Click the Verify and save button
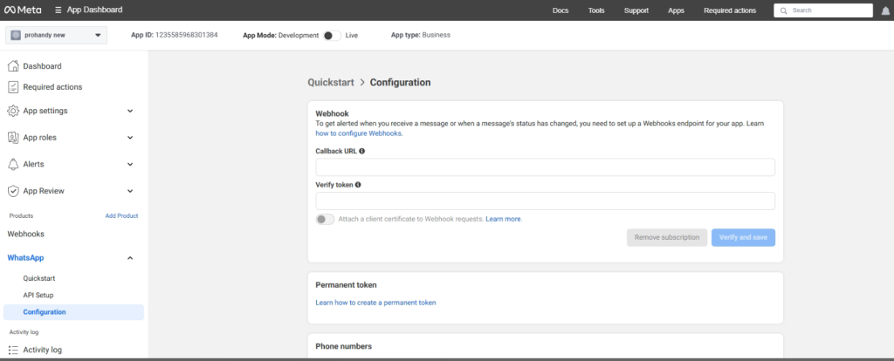Screen dimensions: 894x361 click(743, 237)
